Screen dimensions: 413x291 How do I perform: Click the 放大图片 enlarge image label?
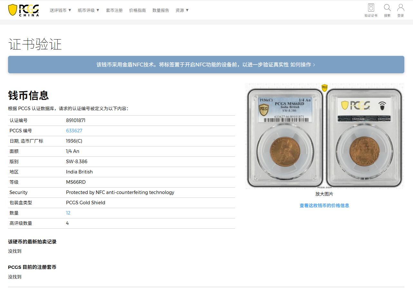(x=324, y=194)
